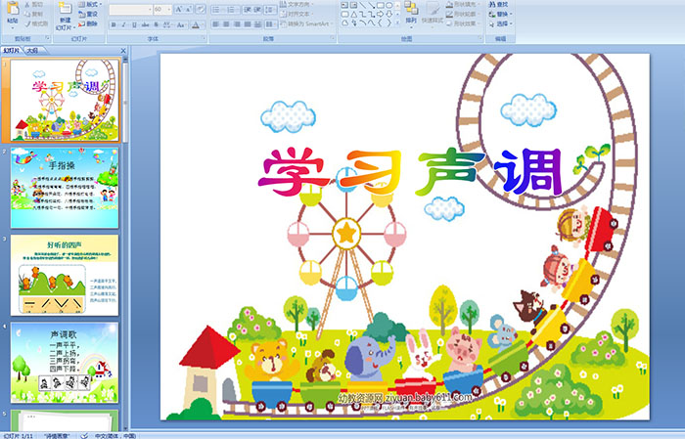685x439 pixels.
Task: Switch to the 幻灯片 slides tab
Action: coord(12,51)
